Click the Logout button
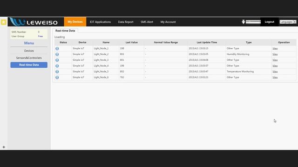Screen dimensions: 298x167 269,22
